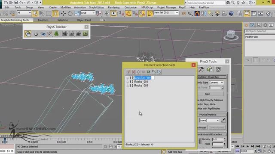Click the green cloth icon in PhysX Toolbar

tap(56, 34)
